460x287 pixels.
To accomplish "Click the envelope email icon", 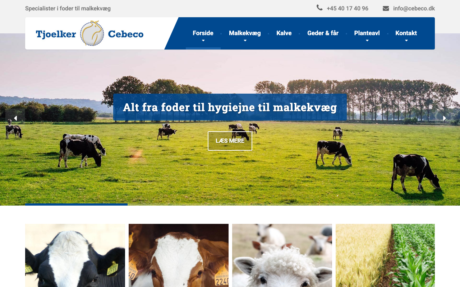I will [386, 8].
